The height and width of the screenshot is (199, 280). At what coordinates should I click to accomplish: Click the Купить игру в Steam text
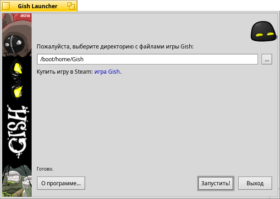pyautogui.click(x=65, y=72)
